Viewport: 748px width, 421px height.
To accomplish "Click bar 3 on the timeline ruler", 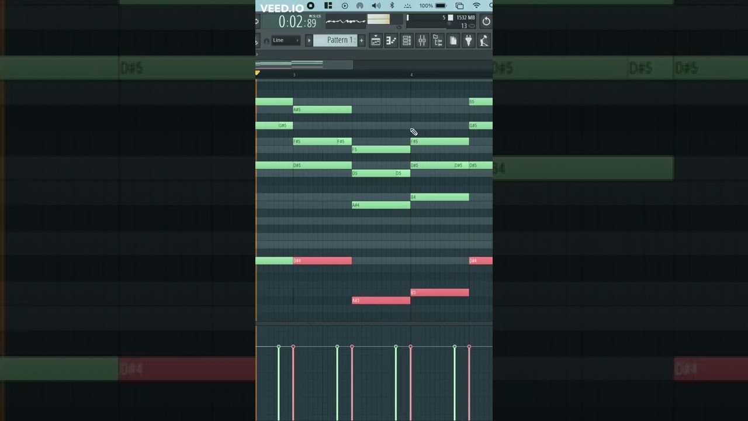I will pos(294,75).
